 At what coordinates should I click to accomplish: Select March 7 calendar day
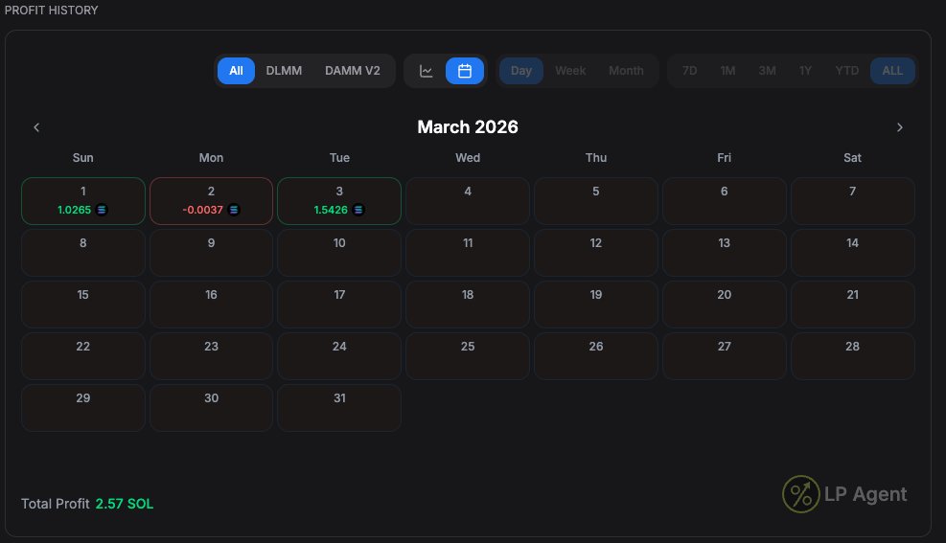[x=852, y=201]
